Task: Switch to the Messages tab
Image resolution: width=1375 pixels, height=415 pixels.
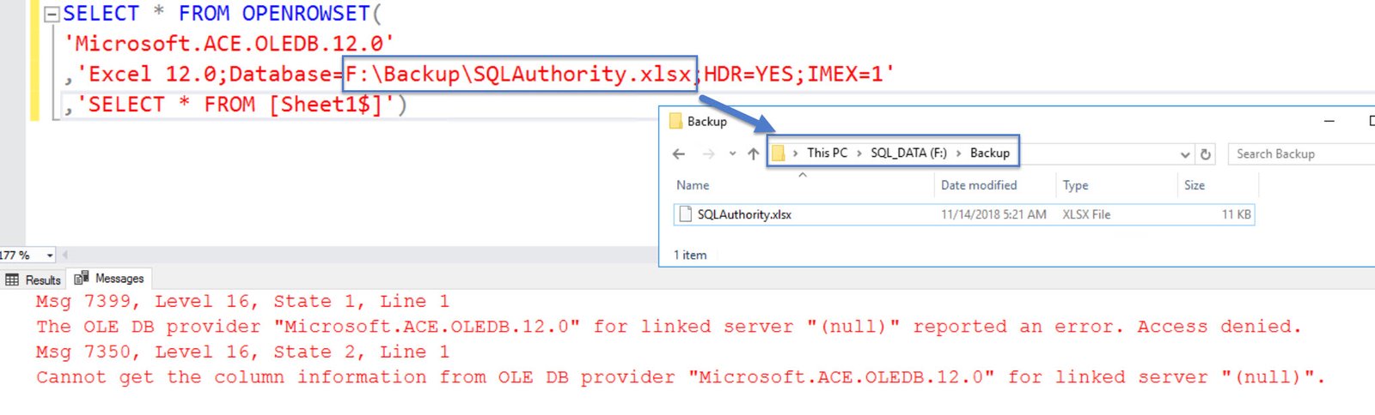Action: point(109,279)
